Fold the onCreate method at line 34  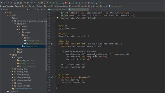pyautogui.click(x=55, y=44)
